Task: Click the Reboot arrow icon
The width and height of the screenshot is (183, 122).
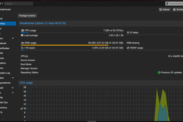Action: [160, 10]
